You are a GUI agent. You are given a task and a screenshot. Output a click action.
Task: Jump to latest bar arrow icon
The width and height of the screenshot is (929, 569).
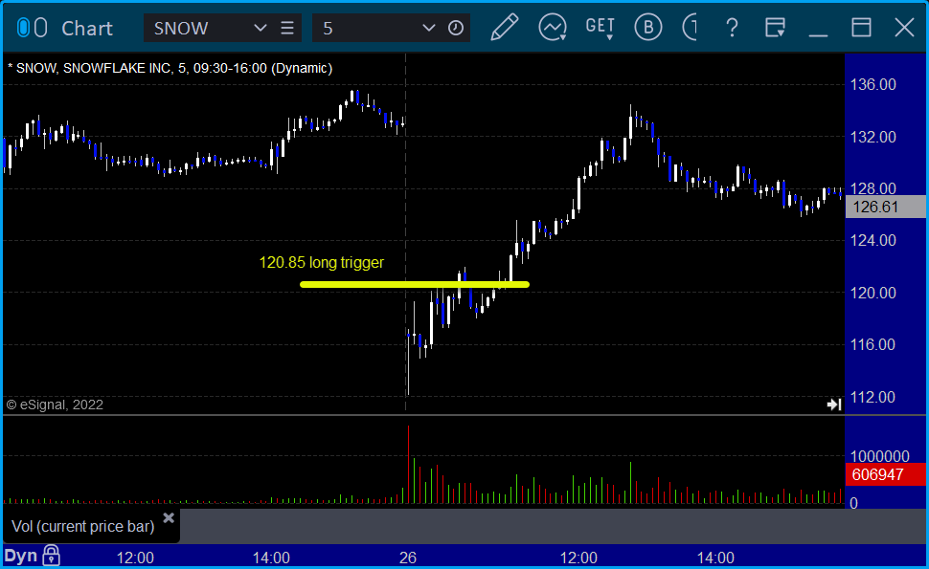point(834,405)
